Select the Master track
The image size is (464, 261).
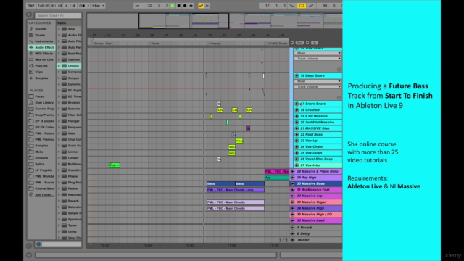(x=316, y=240)
